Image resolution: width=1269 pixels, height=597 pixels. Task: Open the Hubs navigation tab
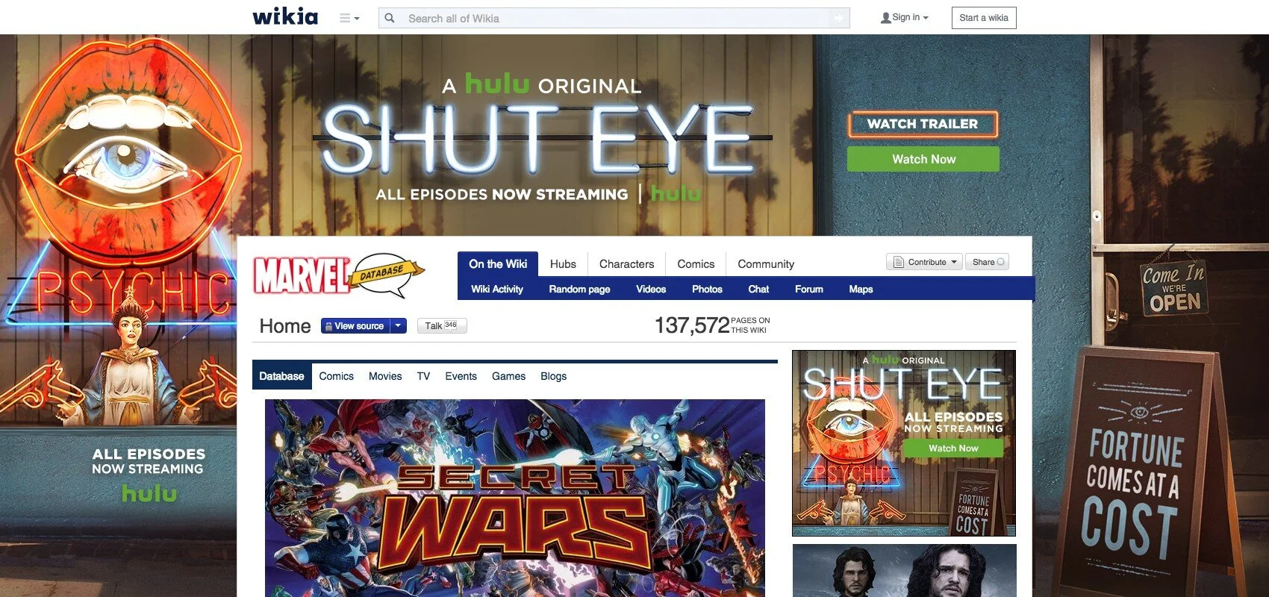pyautogui.click(x=563, y=264)
